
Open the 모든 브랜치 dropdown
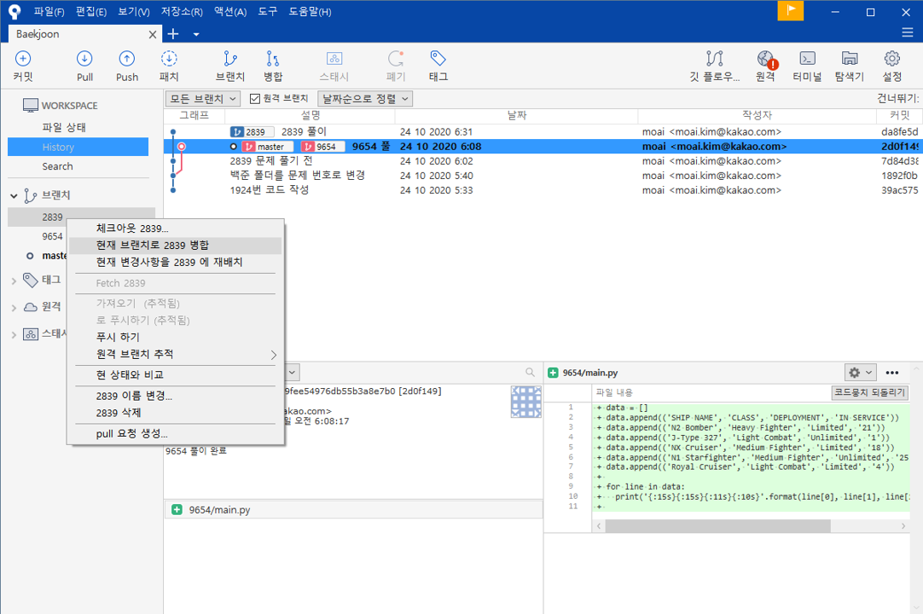[x=202, y=98]
